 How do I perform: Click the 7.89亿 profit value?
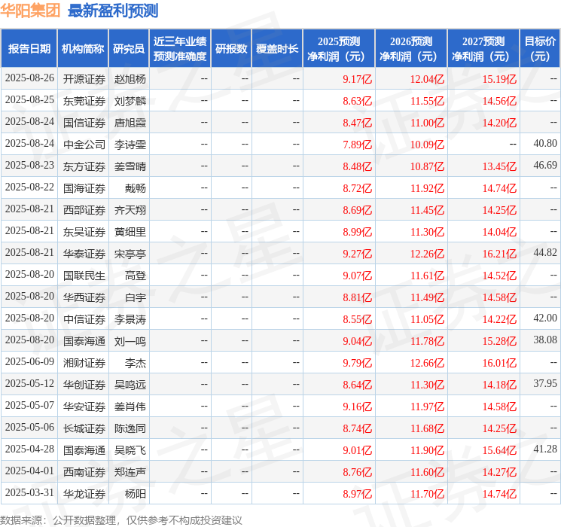[x=358, y=145]
